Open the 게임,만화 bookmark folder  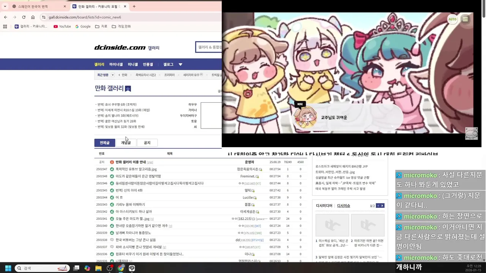(121, 27)
